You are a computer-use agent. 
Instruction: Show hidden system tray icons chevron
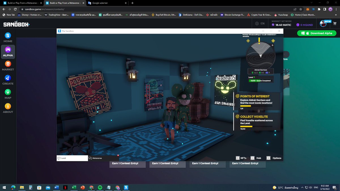[x=303, y=187]
